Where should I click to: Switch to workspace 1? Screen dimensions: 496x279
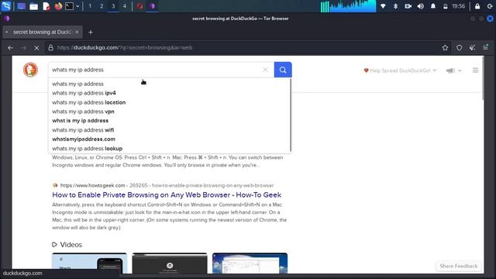point(90,6)
